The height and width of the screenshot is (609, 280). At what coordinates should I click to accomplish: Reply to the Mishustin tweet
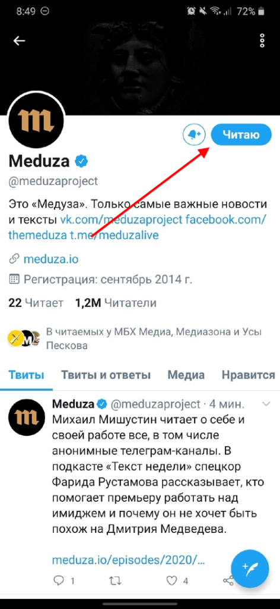tap(59, 580)
